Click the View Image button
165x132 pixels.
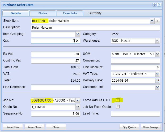151,127
